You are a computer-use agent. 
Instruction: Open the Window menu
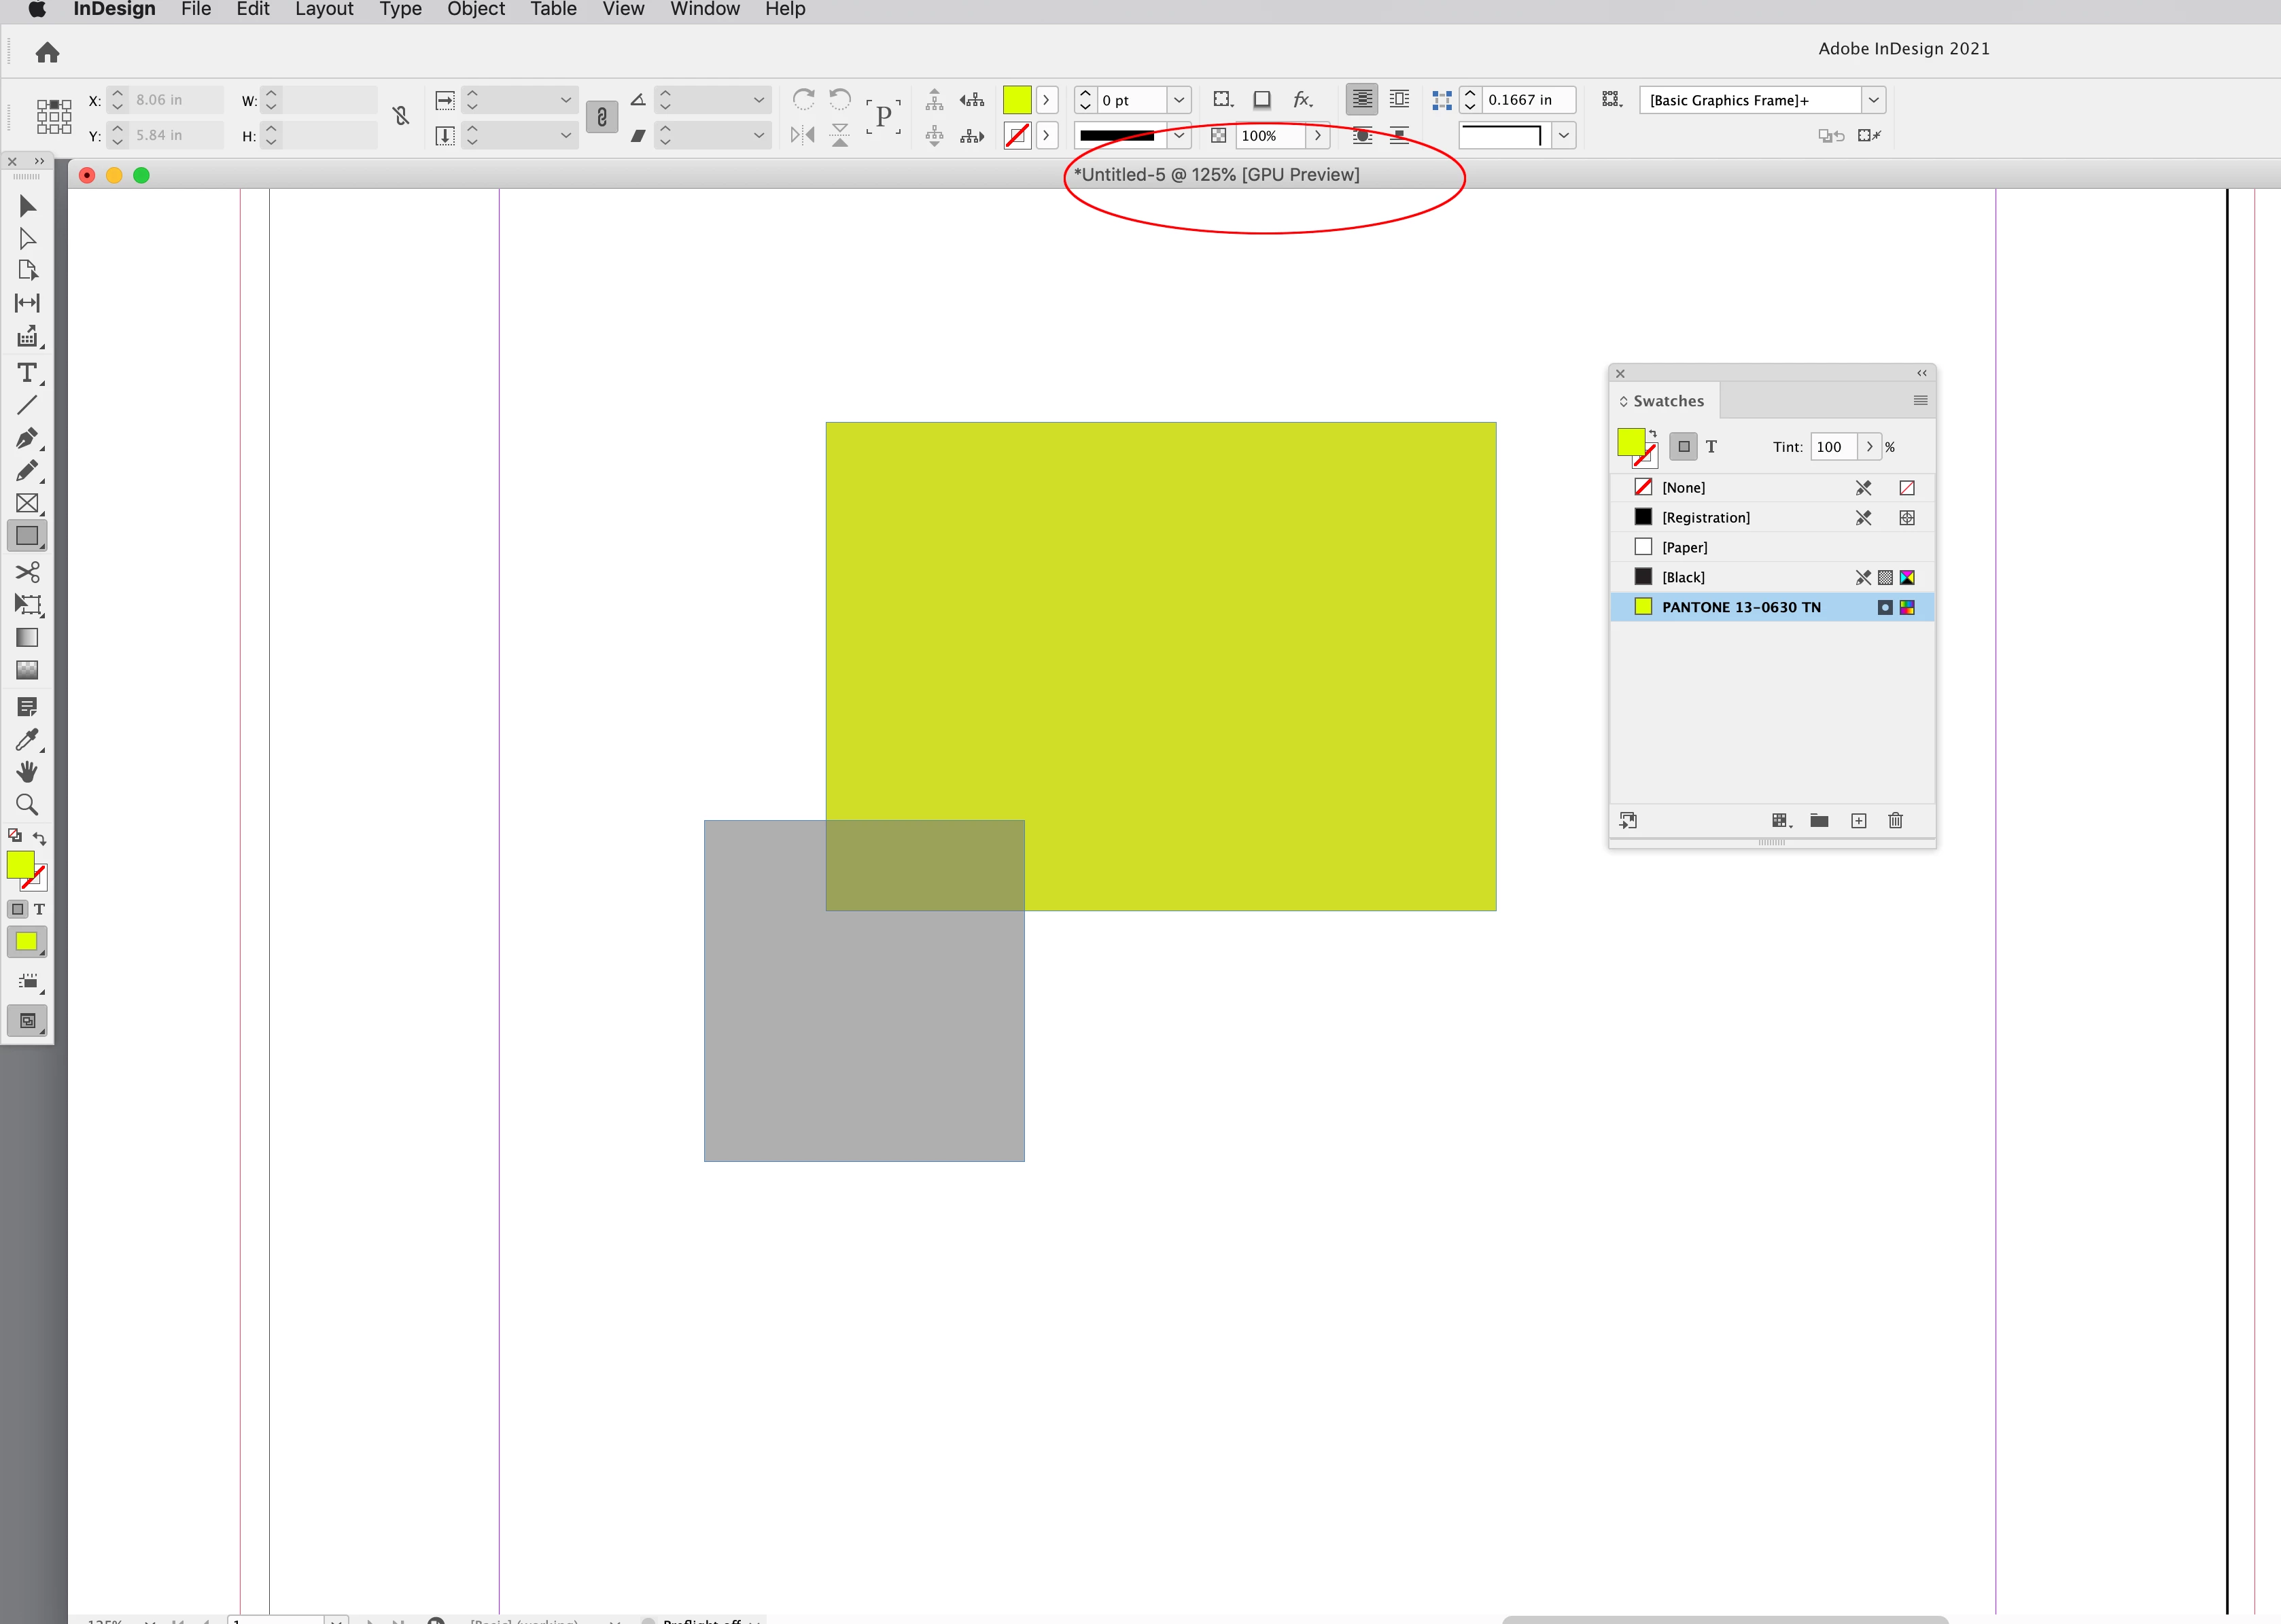pyautogui.click(x=704, y=10)
